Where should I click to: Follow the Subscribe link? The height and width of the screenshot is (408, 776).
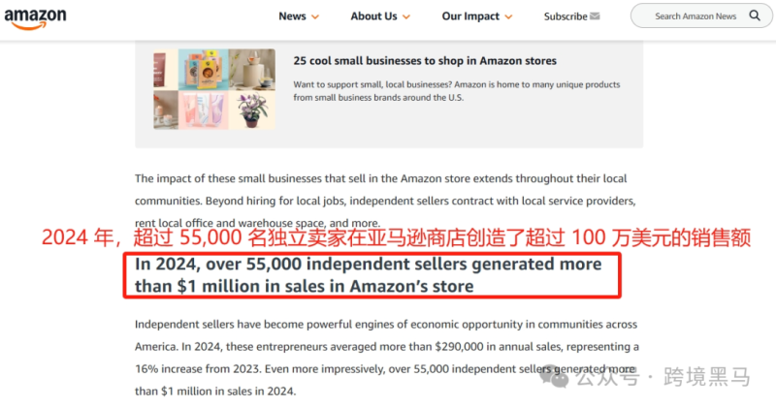(x=565, y=16)
